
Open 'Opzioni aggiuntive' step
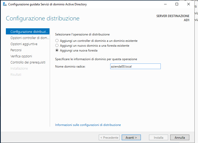[x=24, y=44]
